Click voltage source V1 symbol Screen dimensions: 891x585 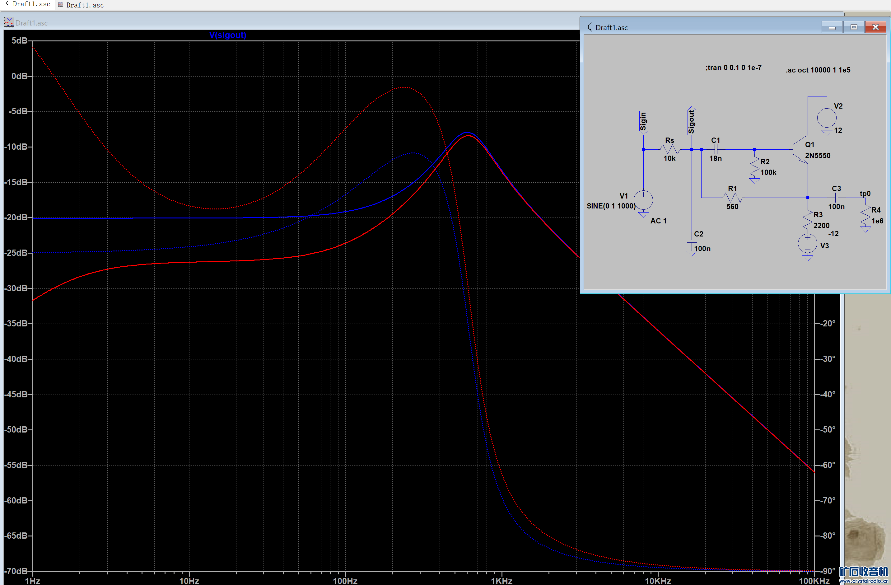point(643,200)
